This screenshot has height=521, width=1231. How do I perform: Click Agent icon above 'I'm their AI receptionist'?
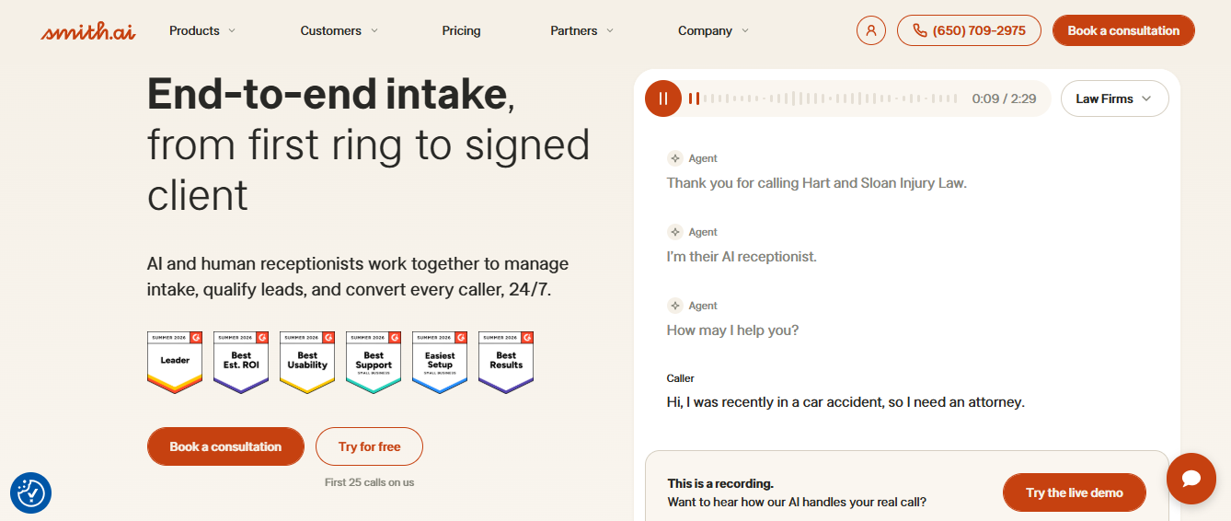675,232
